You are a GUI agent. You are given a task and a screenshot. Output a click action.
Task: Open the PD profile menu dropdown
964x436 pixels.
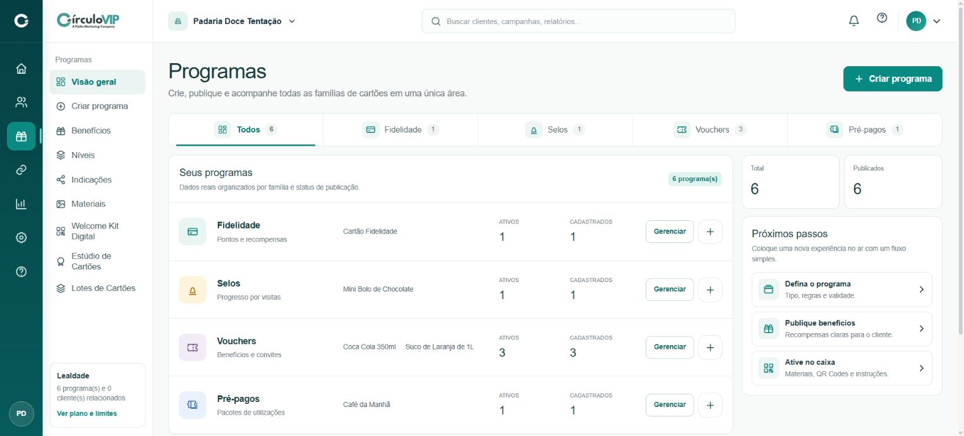tap(924, 21)
